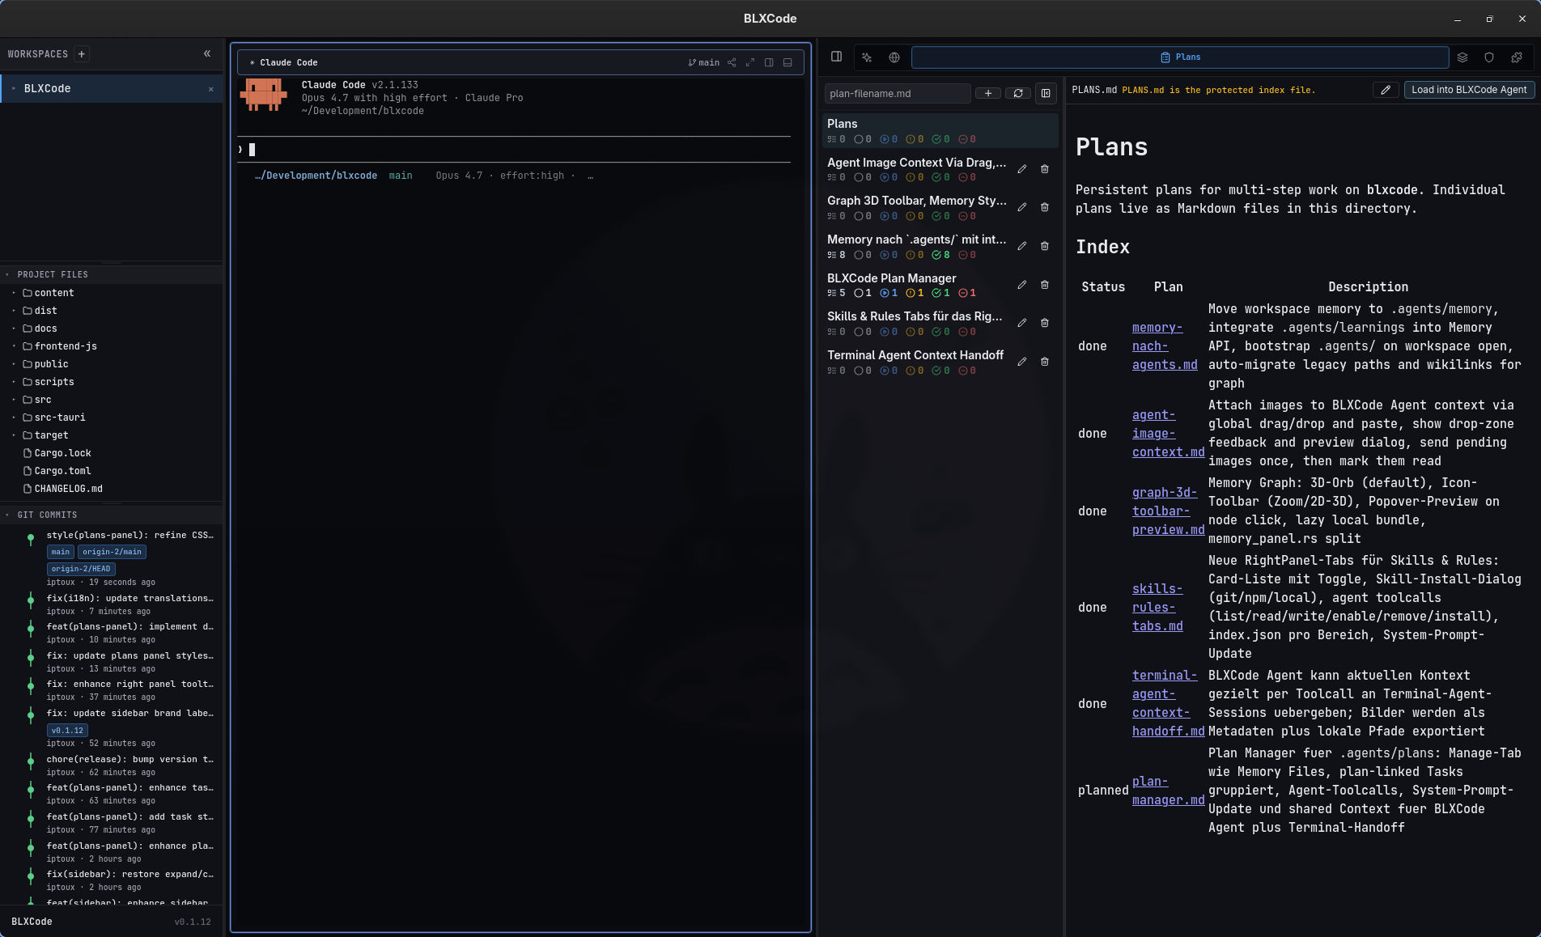Open the skills-rules-tabs.md link

(1157, 608)
